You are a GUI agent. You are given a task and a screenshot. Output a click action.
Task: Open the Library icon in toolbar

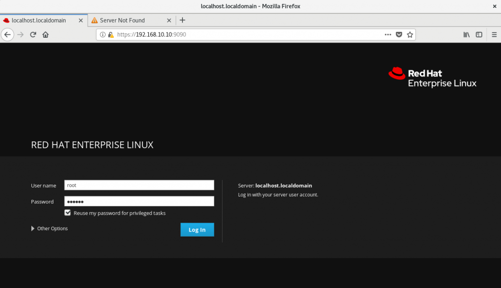coord(467,35)
